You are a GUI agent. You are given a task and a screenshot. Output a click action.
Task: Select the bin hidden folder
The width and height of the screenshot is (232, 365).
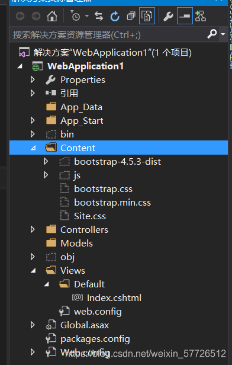pyautogui.click(x=67, y=135)
